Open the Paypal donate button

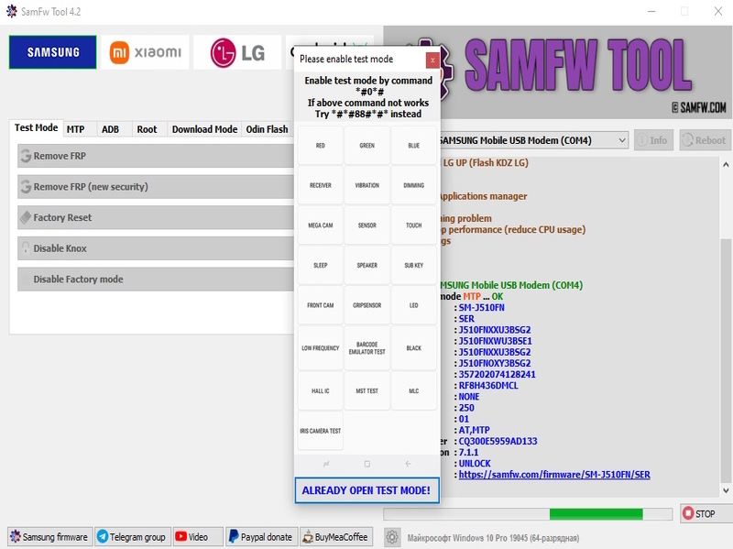click(262, 537)
